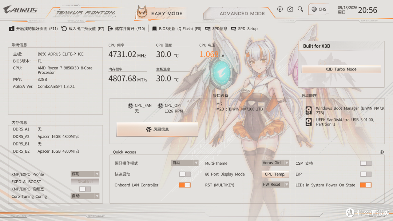Open the help question mark icon
This screenshot has width=393, height=221.
point(280,9)
